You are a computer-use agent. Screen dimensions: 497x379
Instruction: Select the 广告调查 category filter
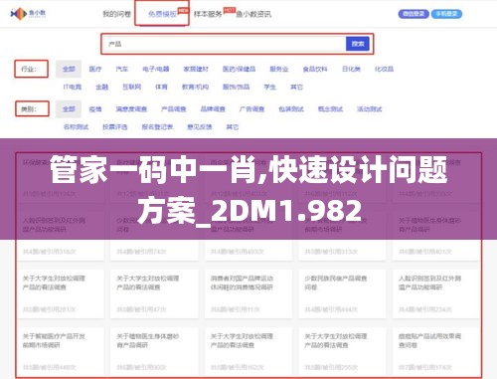[x=251, y=109]
